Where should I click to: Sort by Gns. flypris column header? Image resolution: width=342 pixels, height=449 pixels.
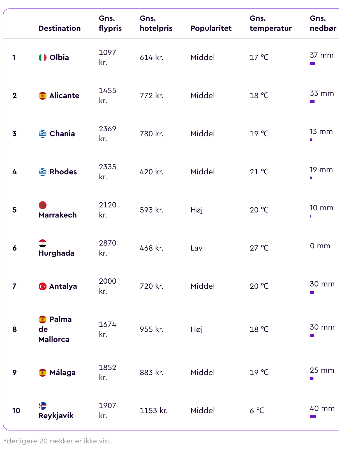(110, 23)
